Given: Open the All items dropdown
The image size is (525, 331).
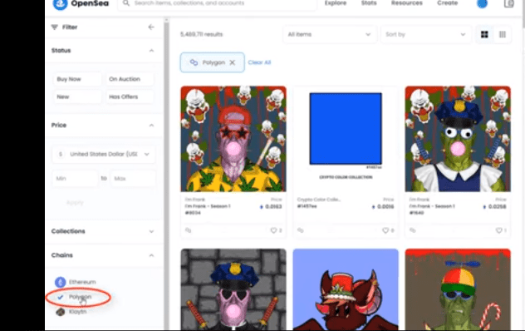Looking at the screenshot, I should (330, 34).
